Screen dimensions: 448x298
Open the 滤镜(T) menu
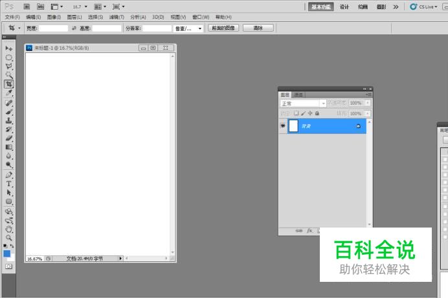[117, 17]
